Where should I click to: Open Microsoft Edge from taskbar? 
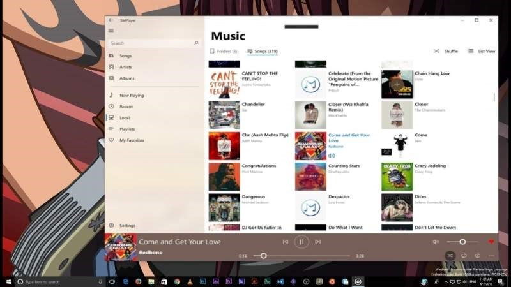125,282
